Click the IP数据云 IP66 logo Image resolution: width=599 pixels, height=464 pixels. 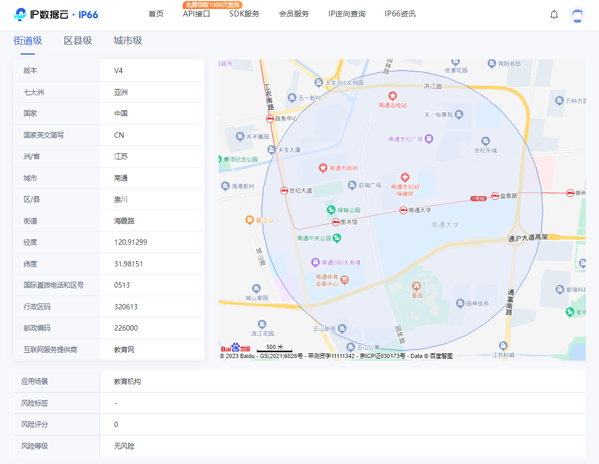[x=57, y=14]
